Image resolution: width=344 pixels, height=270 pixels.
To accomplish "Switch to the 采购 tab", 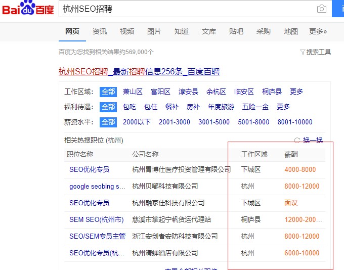I will [x=263, y=31].
